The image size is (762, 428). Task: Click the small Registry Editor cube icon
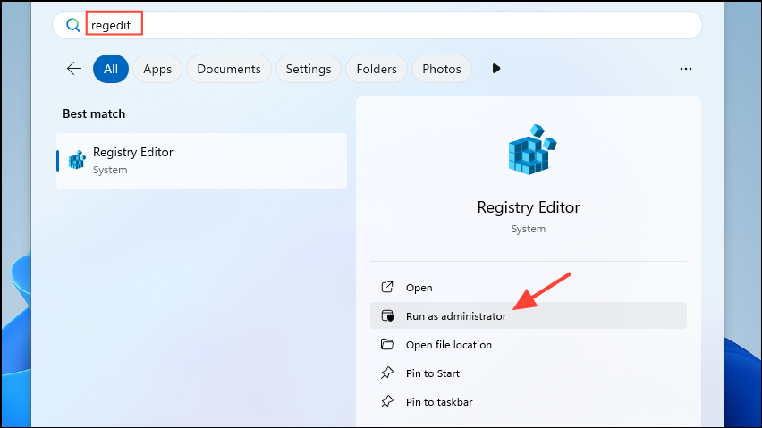coord(77,160)
